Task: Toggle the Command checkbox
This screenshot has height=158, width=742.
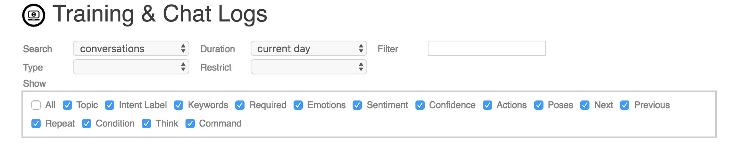Action: [x=190, y=123]
